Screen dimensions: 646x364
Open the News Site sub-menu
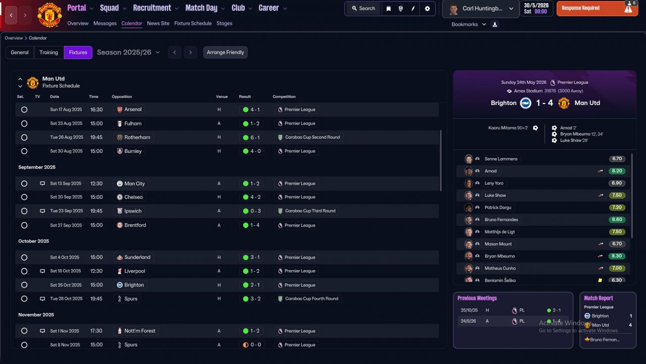click(158, 23)
